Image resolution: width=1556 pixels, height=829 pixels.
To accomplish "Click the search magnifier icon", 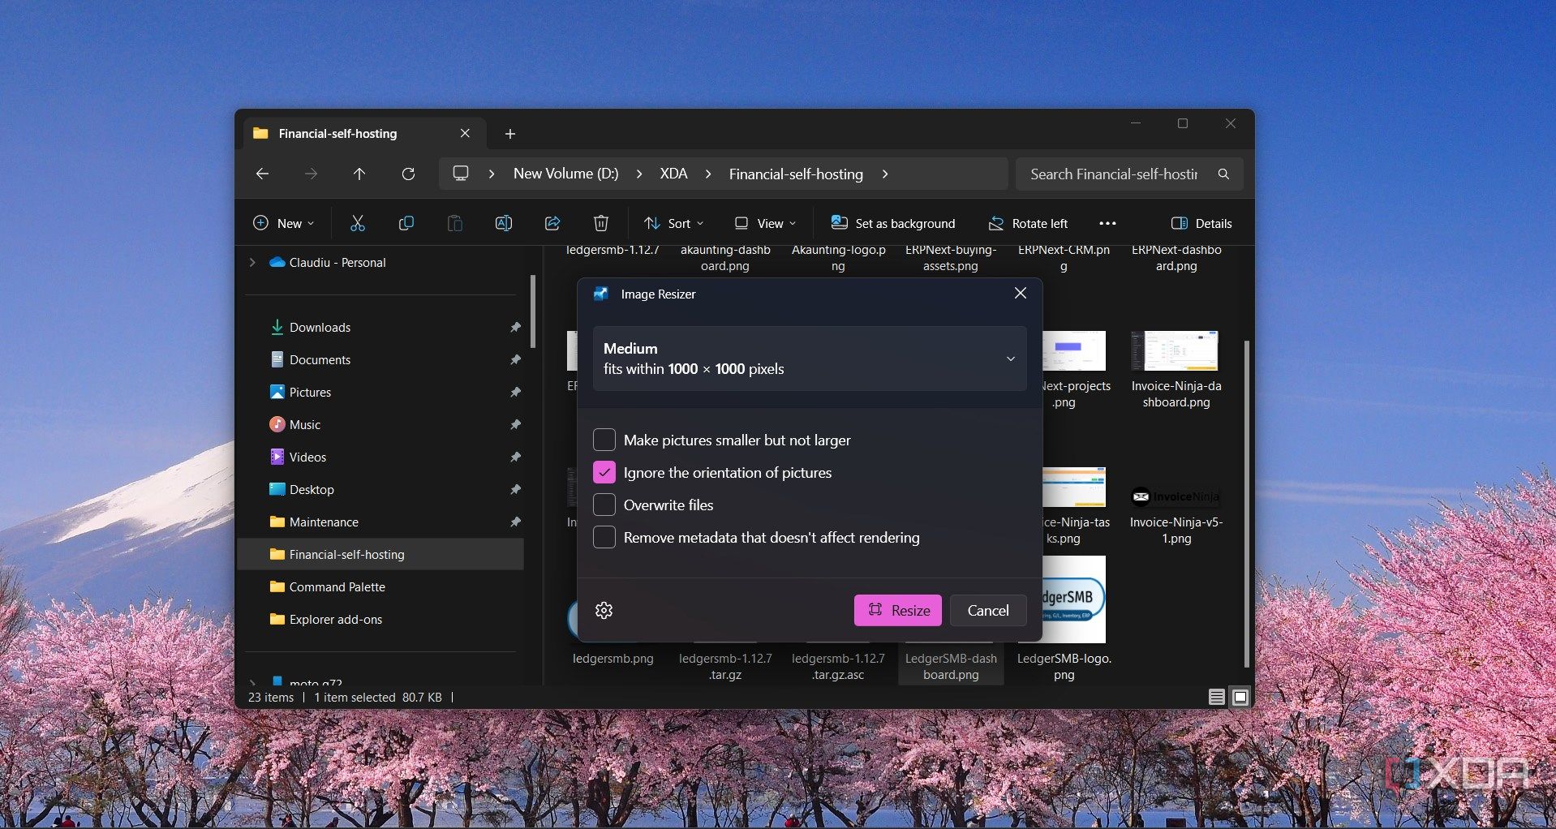I will click(1223, 174).
